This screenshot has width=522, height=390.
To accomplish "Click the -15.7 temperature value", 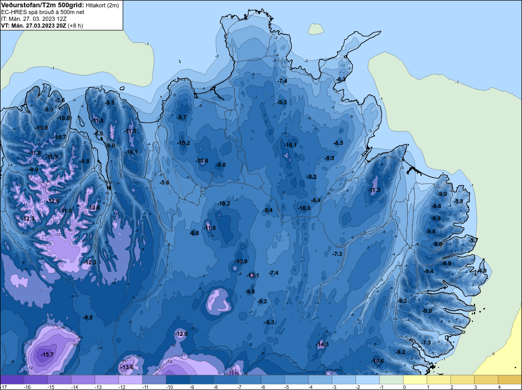I will coord(47,355).
